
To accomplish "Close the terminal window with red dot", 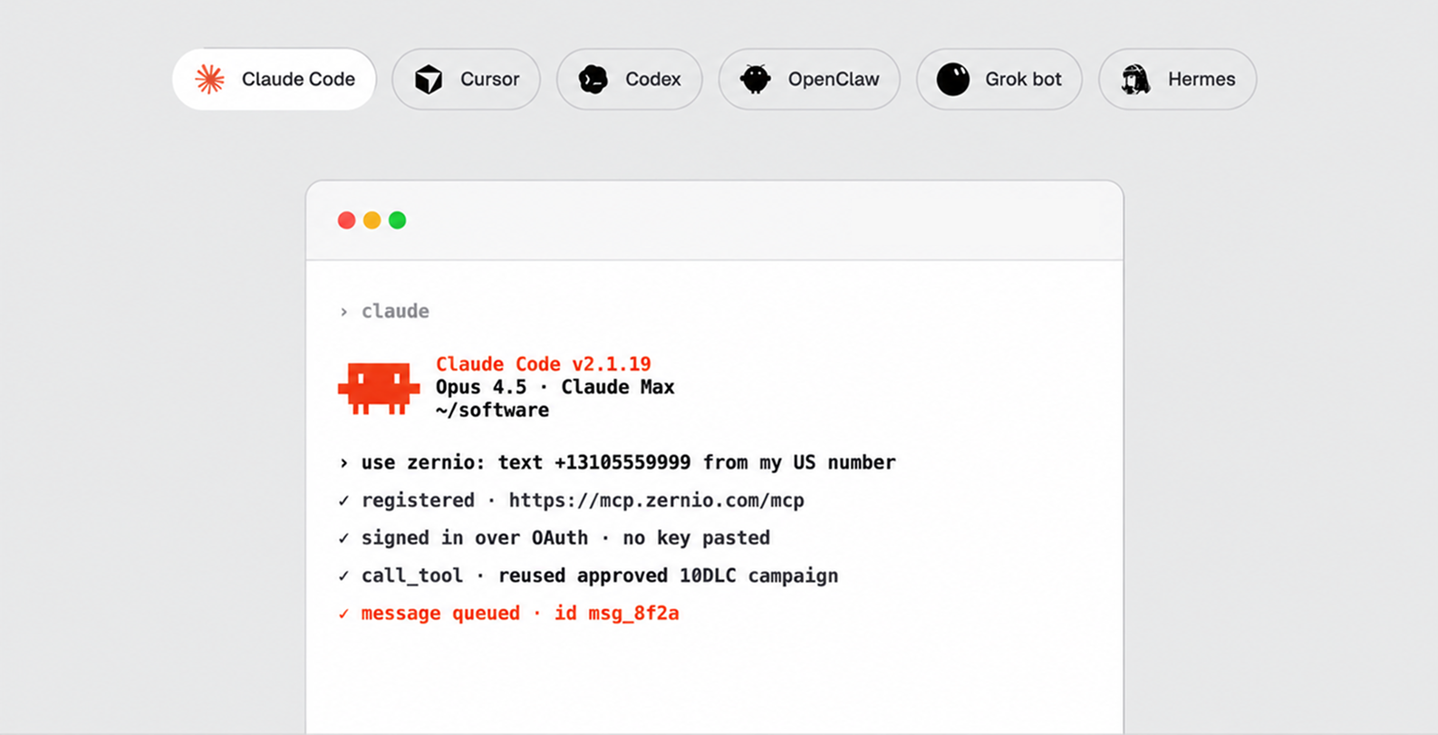I will (x=346, y=220).
